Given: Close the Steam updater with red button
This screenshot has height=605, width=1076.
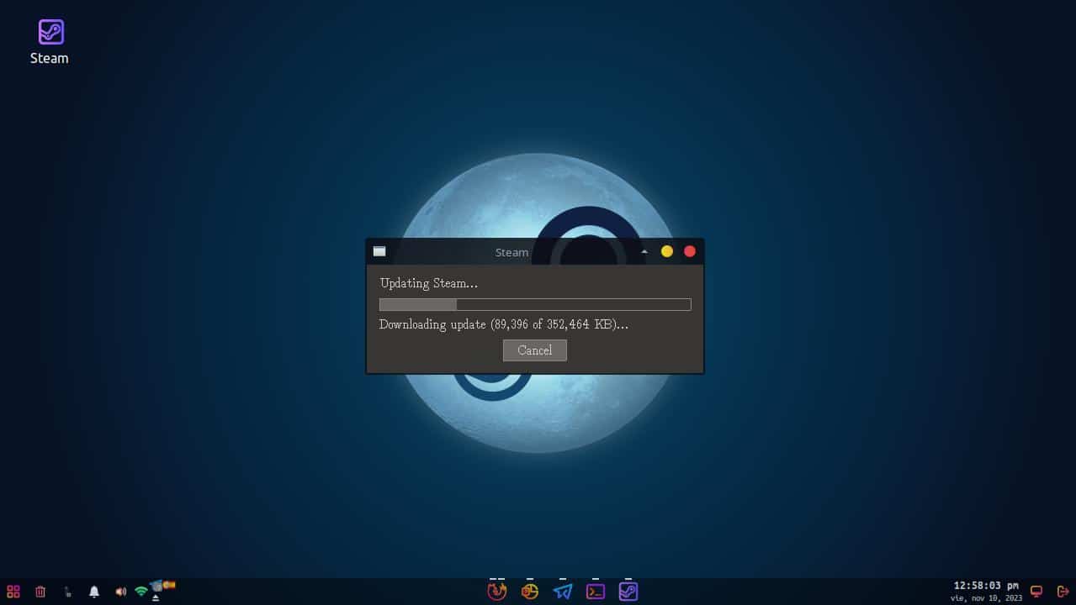Looking at the screenshot, I should [690, 251].
